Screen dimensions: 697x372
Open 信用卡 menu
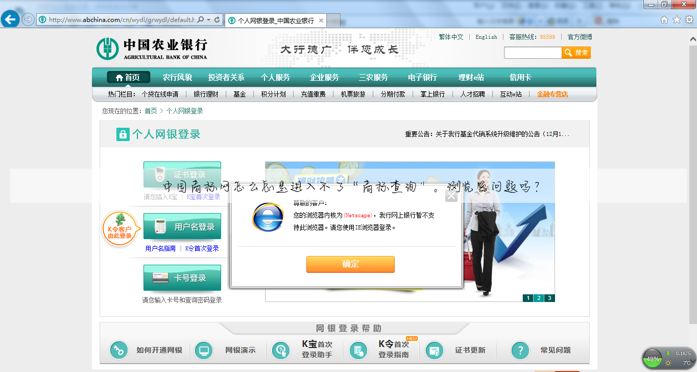[520, 77]
